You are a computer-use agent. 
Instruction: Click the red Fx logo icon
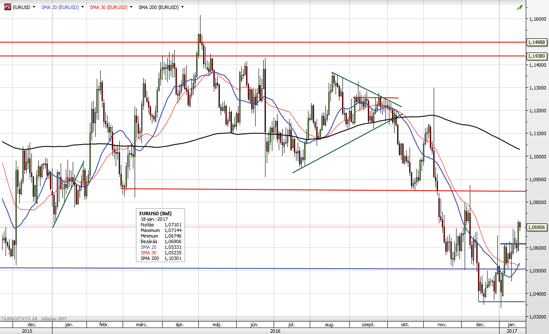tap(8, 7)
